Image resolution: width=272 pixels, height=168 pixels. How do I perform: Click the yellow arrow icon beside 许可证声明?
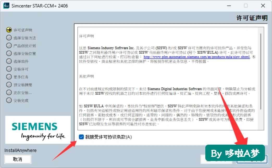point(9,30)
